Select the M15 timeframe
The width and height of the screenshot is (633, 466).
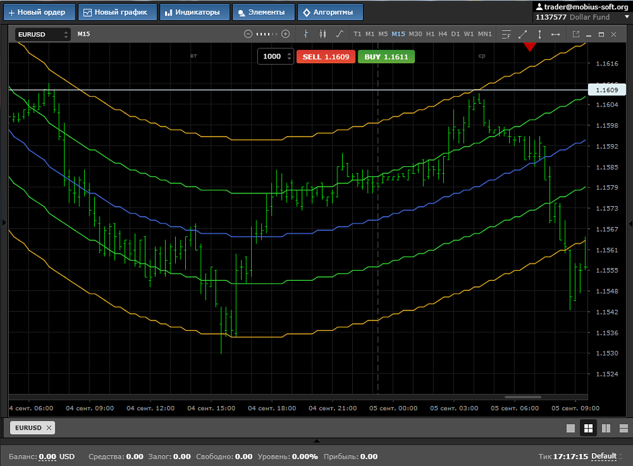point(398,34)
